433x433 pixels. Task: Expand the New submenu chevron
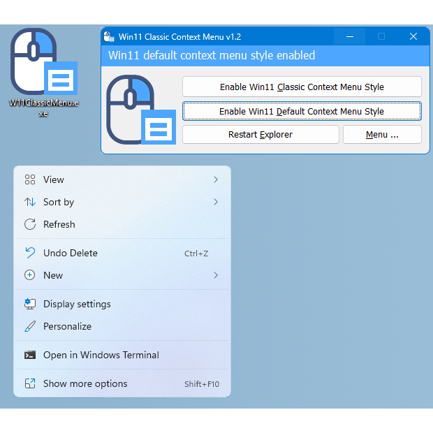(x=216, y=275)
